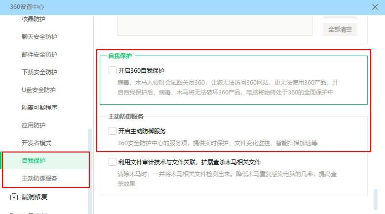Select U盘安全防护 in sidebar
The height and width of the screenshot is (214, 385).
[38, 90]
